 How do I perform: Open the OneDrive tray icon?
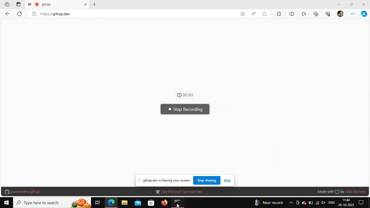pyautogui.click(x=304, y=203)
